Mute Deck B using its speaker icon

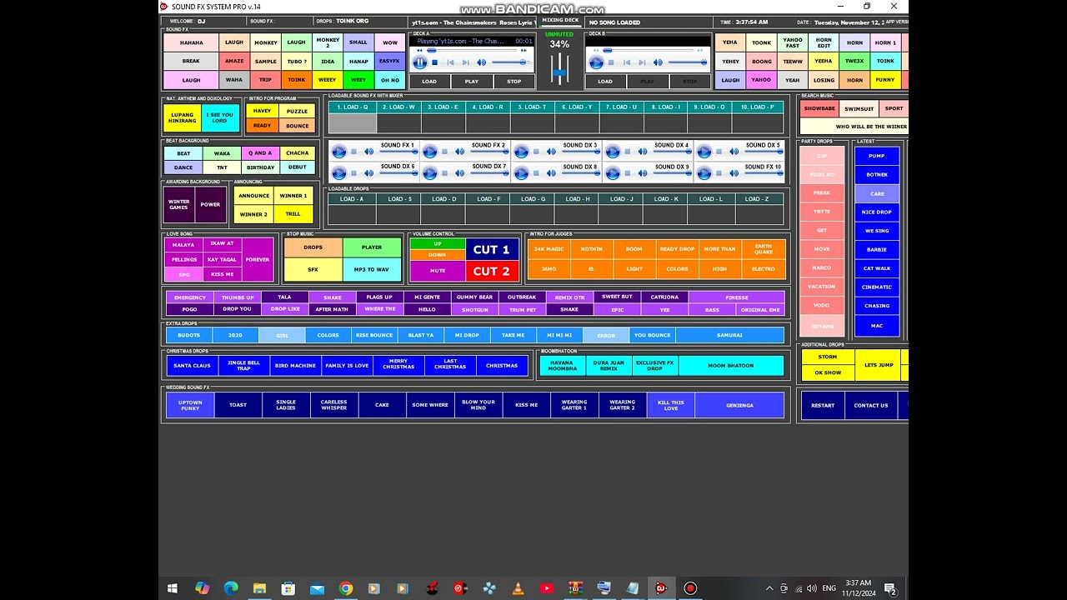point(658,62)
